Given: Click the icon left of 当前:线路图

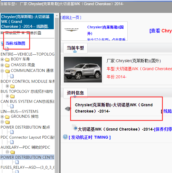Looking at the screenshot, I should [2, 44].
